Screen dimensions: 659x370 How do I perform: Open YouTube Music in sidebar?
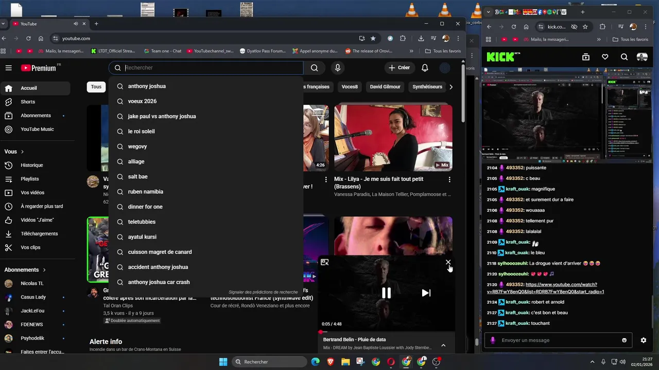(x=35, y=129)
